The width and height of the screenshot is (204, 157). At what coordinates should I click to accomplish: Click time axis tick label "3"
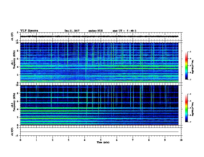coord(69,140)
